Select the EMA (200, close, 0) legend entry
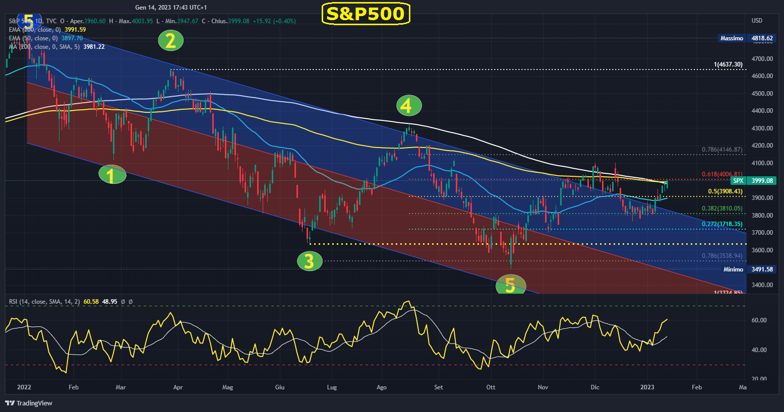The width and height of the screenshot is (784, 412). [35, 30]
